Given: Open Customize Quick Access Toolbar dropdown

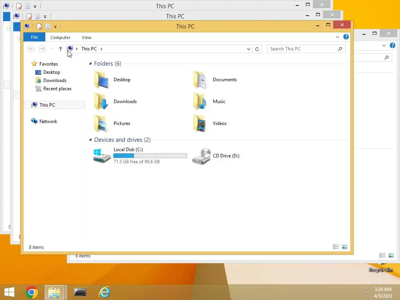Looking at the screenshot, I should click(55, 27).
